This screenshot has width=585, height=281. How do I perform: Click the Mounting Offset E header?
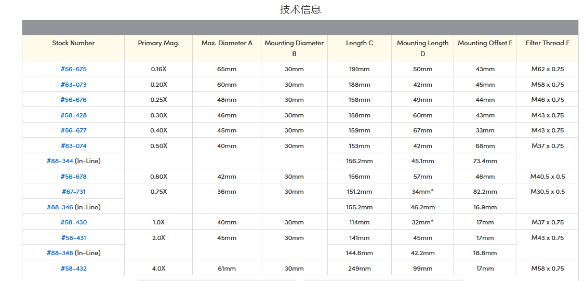point(485,43)
